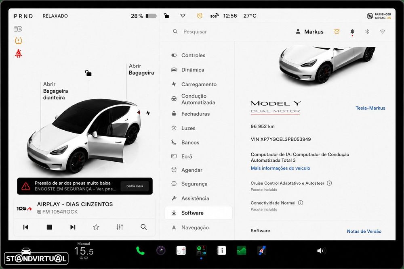Tap the 96 952 km odometer text
This screenshot has height=269, width=404.
point(263,126)
